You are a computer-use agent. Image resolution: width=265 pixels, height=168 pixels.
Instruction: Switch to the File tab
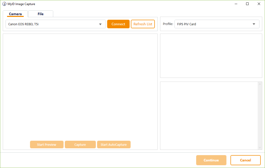[x=41, y=14]
